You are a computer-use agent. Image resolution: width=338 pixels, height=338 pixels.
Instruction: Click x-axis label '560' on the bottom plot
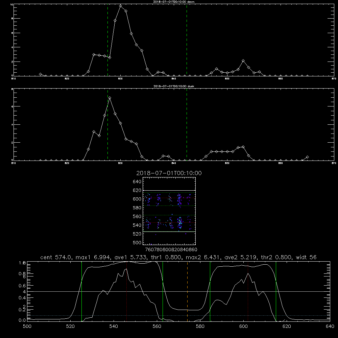click(157, 327)
